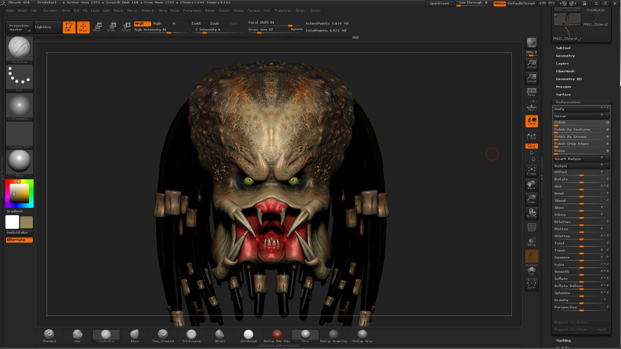Image resolution: width=621 pixels, height=349 pixels.
Task: Pick a color in the color picker square
Action: coord(19,193)
